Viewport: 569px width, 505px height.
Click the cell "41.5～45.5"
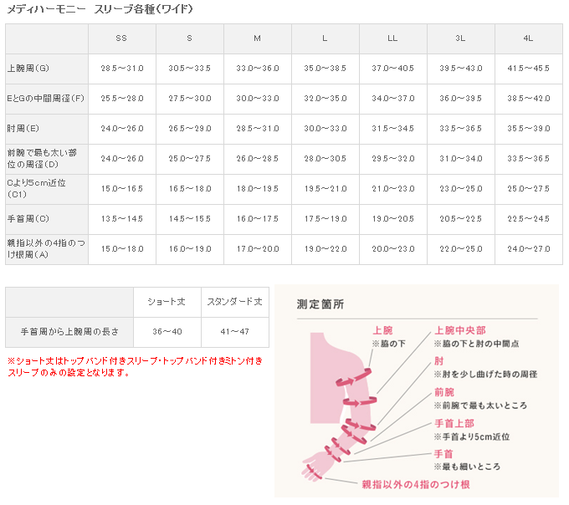[x=529, y=69]
